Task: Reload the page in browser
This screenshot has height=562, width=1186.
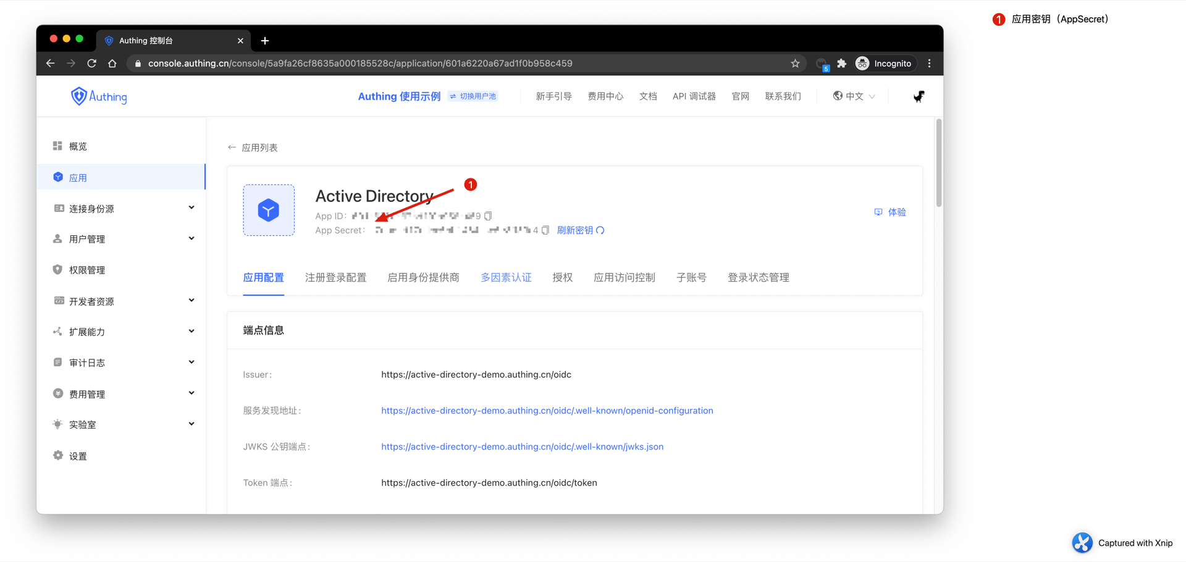Action: (91, 64)
